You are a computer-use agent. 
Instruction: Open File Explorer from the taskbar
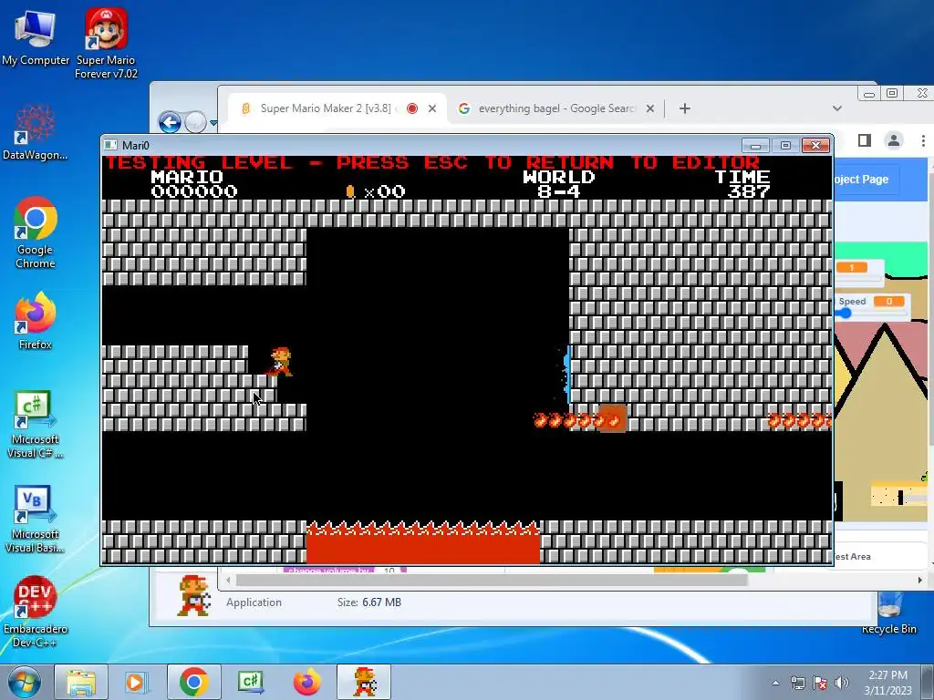pyautogui.click(x=81, y=682)
